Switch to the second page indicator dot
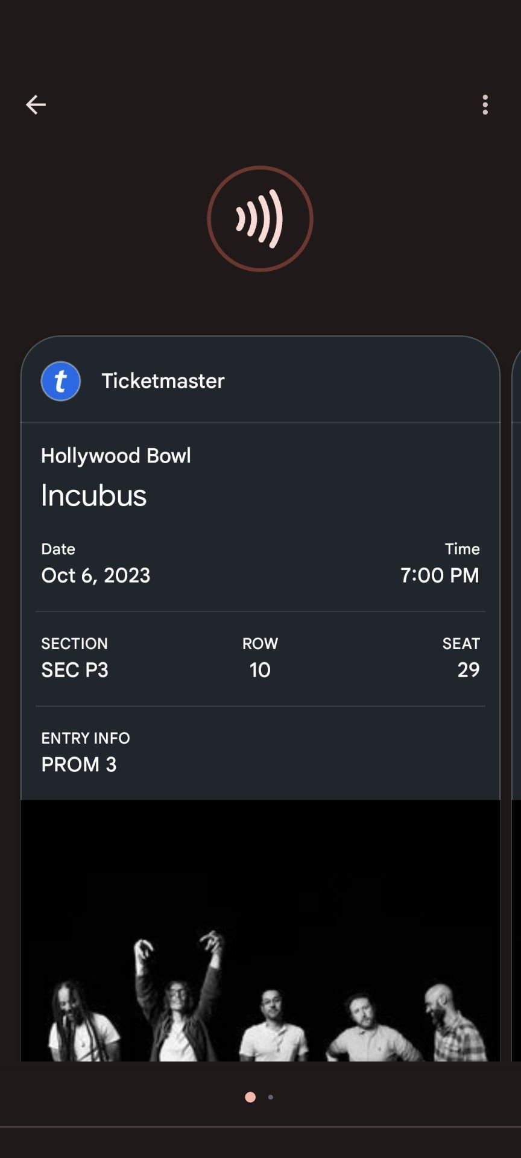The image size is (521, 1158). pyautogui.click(x=271, y=1097)
